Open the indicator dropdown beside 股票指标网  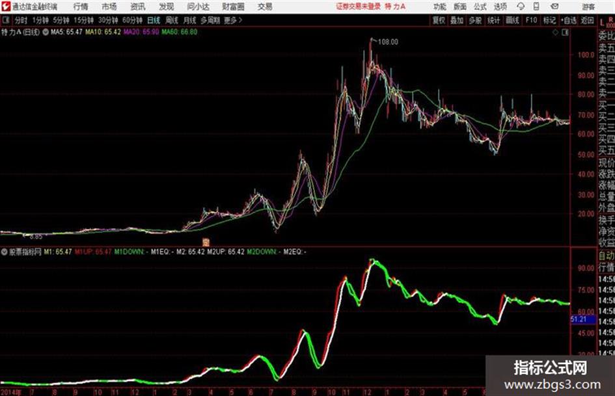5,252
